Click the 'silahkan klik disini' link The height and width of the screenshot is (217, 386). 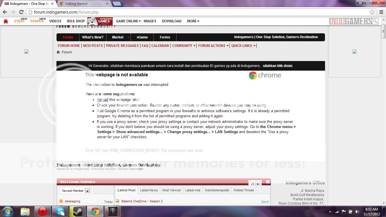pyautogui.click(x=277, y=66)
